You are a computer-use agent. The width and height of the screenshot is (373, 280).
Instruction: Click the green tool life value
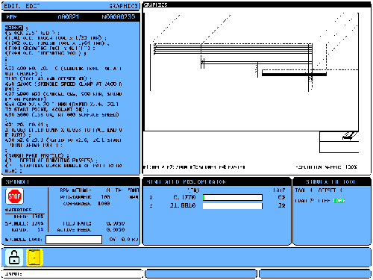[x=339, y=201]
